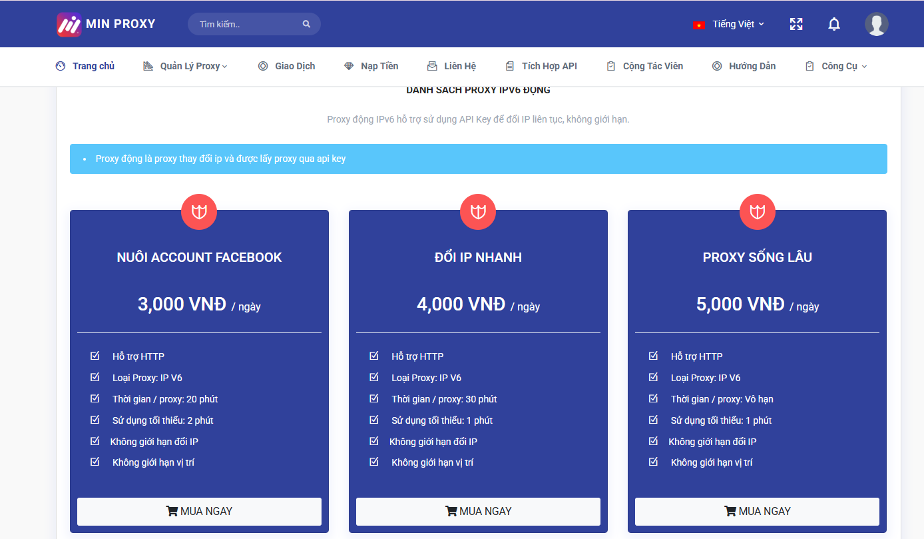
Task: Buy the Proxy Sống Lâu plan
Action: pyautogui.click(x=757, y=511)
